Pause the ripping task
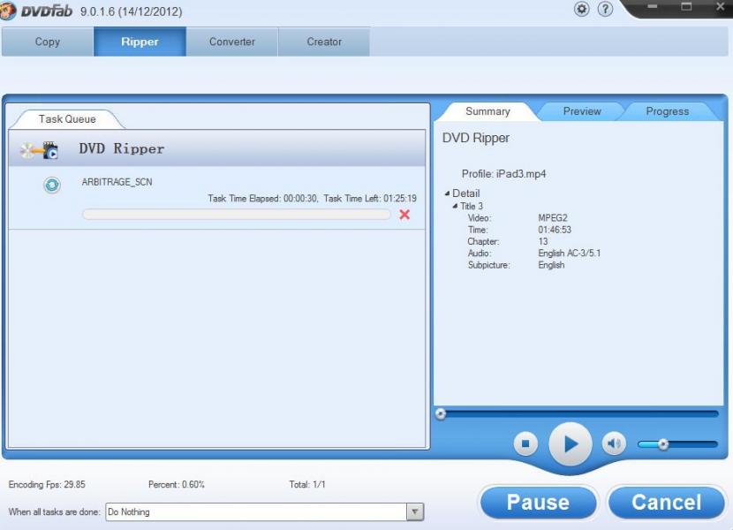This screenshot has width=733, height=530. pos(538,503)
